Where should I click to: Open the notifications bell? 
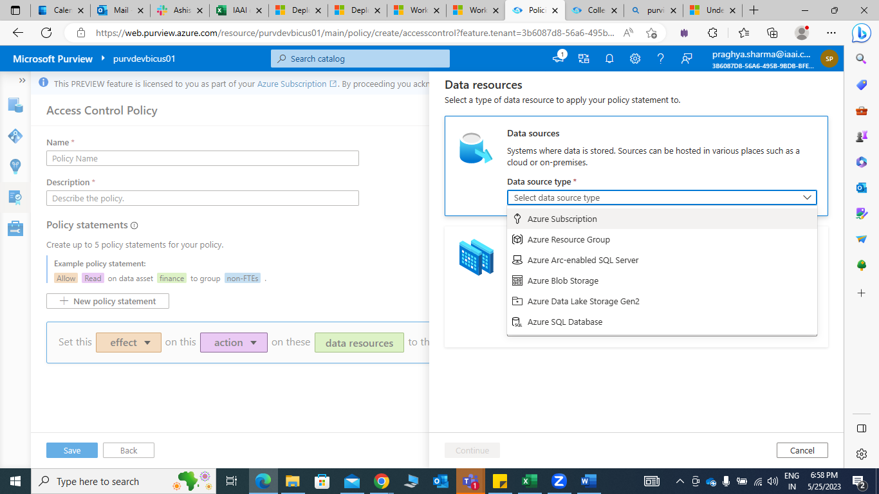609,59
